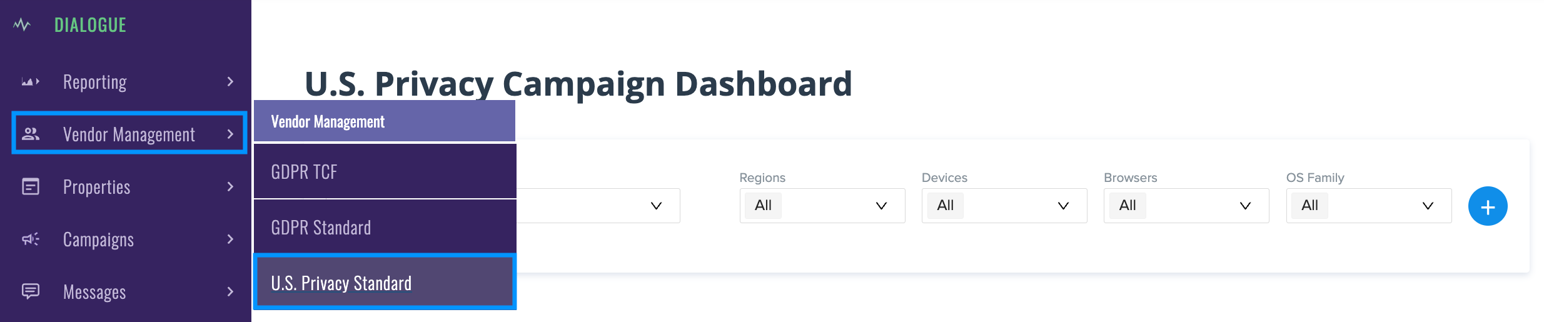Open the Browsers dropdown
The width and height of the screenshot is (1544, 322).
tap(1186, 206)
